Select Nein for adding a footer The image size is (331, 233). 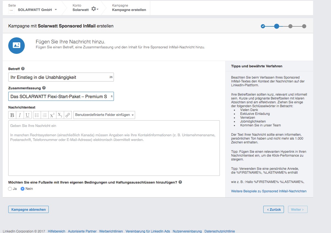click(23, 189)
